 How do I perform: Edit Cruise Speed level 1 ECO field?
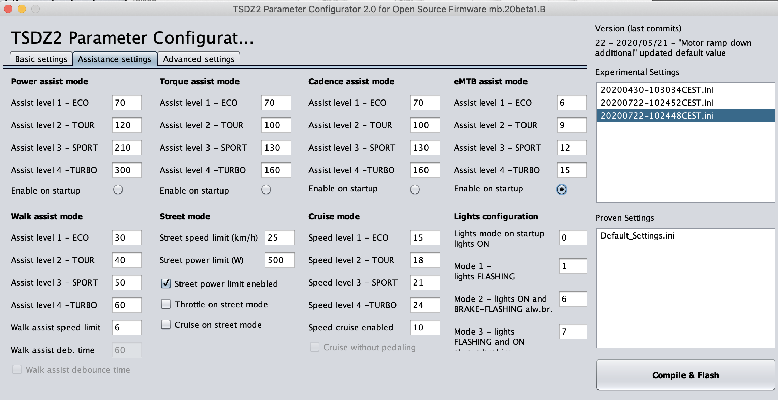425,237
